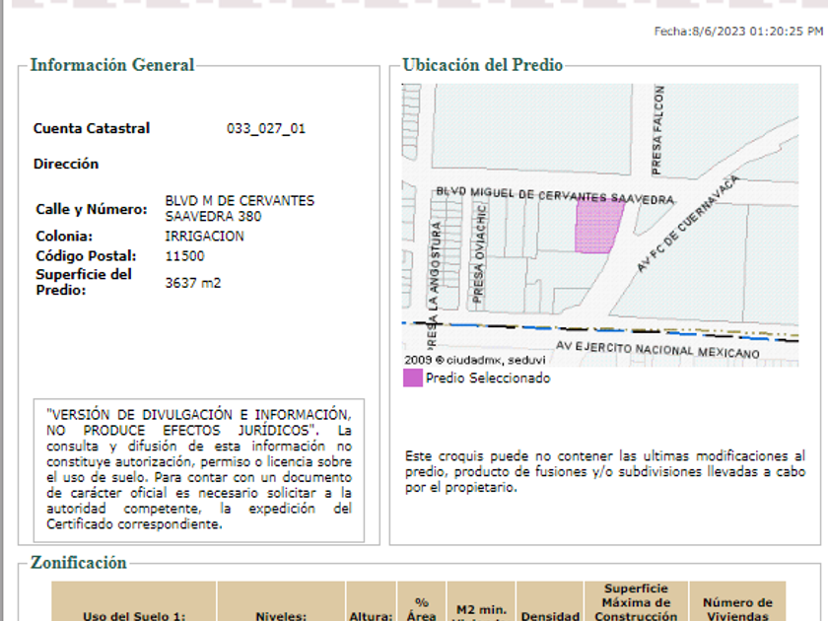Click the Altura column header
Image resolution: width=828 pixels, height=621 pixels.
[x=371, y=616]
